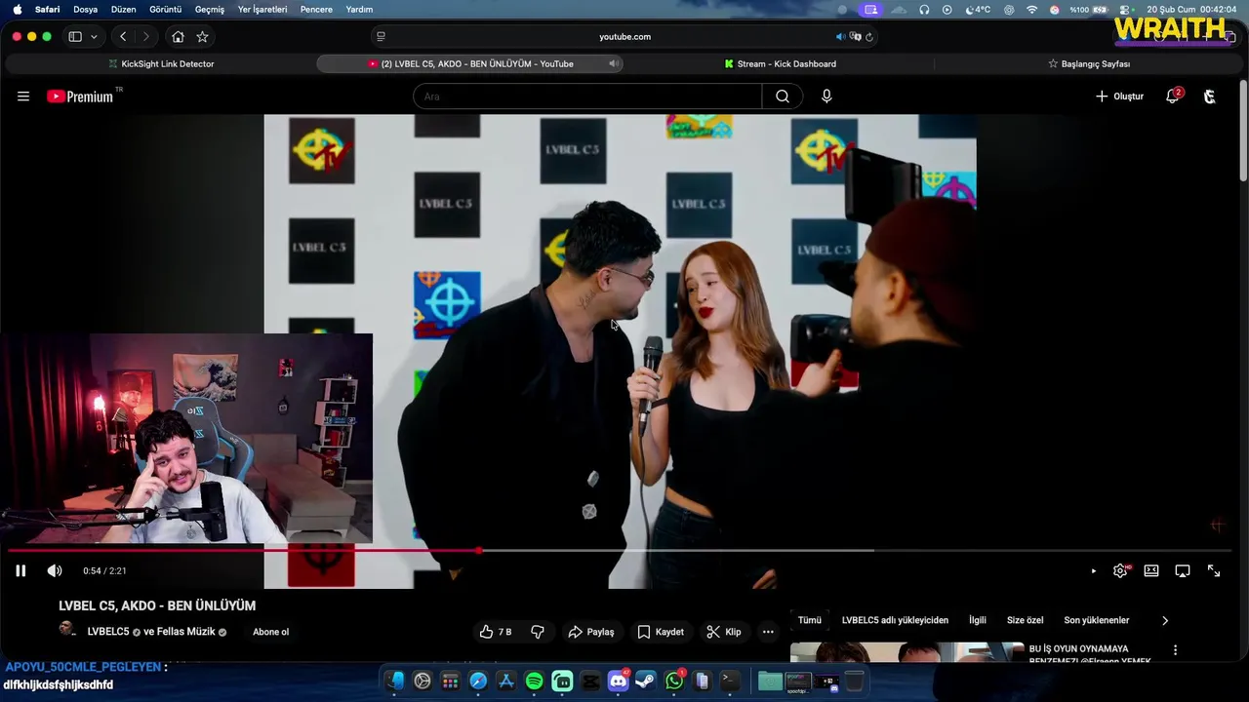This screenshot has width=1249, height=702.
Task: Open the Apple menu
Action: click(x=18, y=9)
